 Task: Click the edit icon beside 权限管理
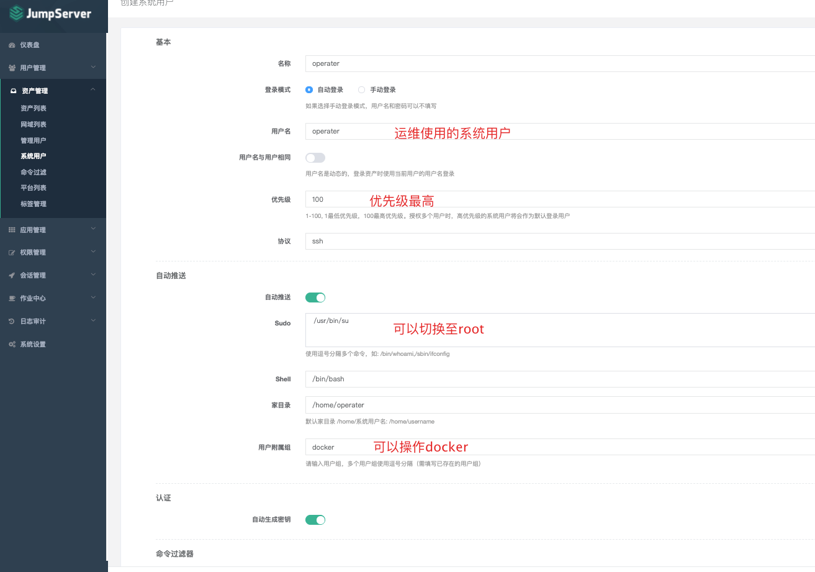tap(12, 253)
